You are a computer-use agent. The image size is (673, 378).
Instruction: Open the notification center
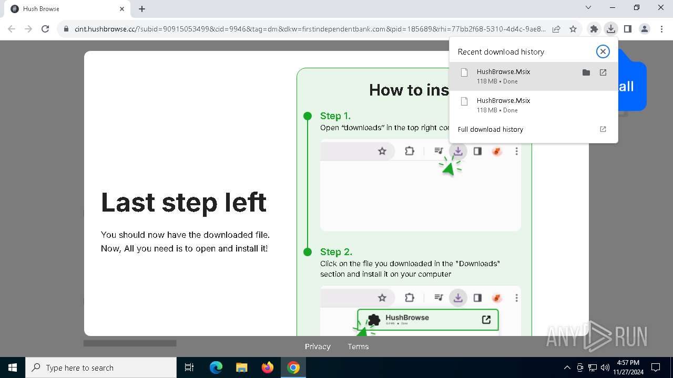656,367
